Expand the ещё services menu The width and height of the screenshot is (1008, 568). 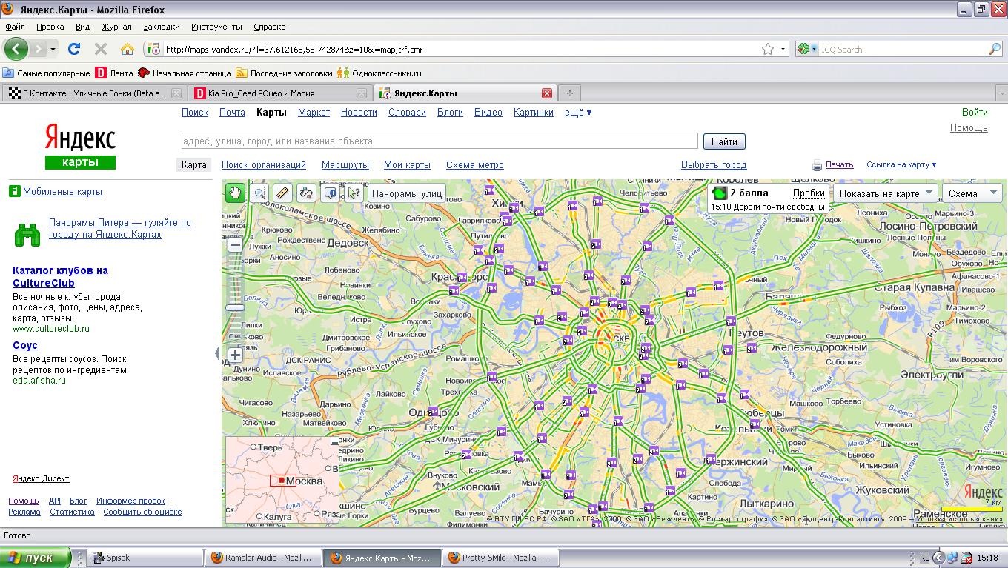click(578, 113)
